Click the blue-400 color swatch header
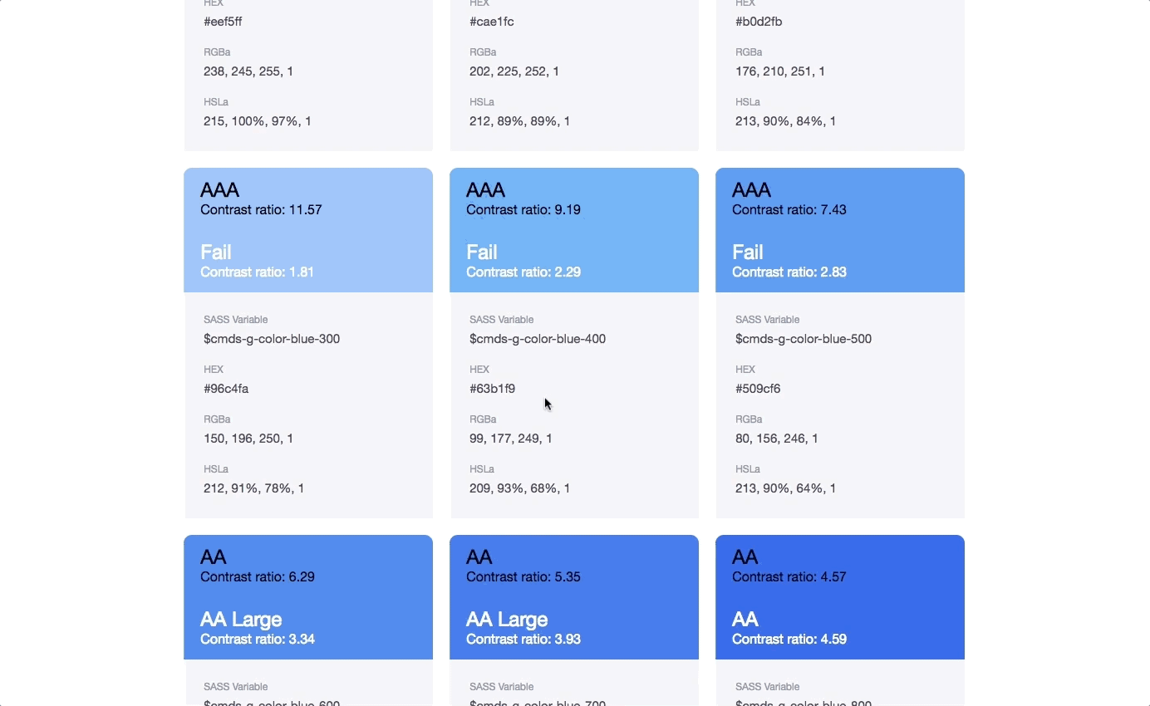The height and width of the screenshot is (706, 1150). click(x=574, y=230)
